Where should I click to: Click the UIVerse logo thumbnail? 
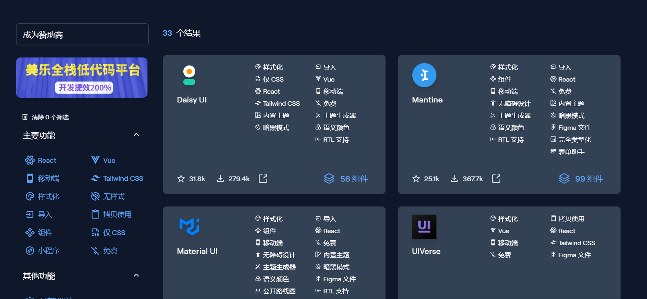(x=424, y=227)
